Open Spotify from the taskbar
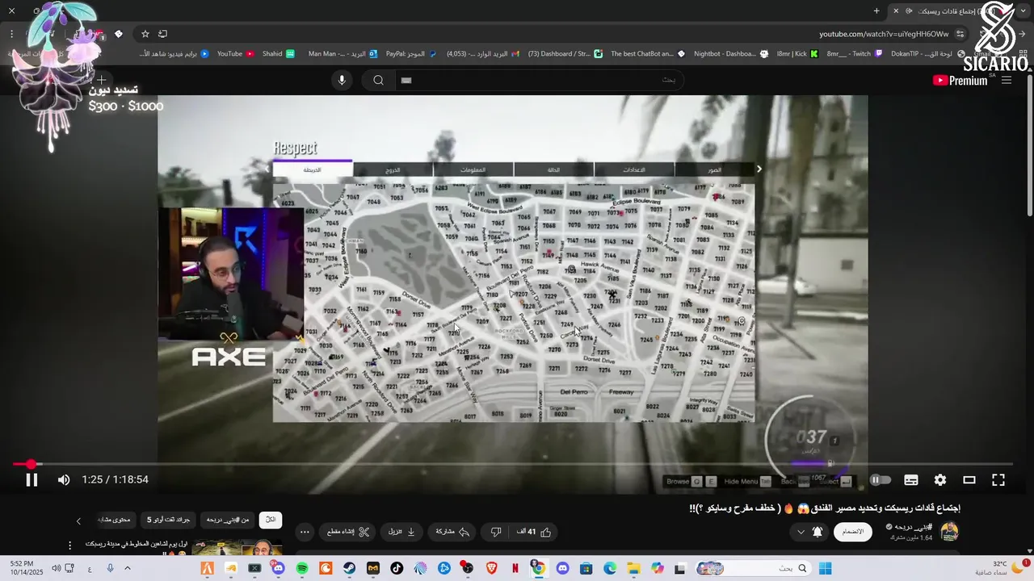The image size is (1034, 581). 302,568
